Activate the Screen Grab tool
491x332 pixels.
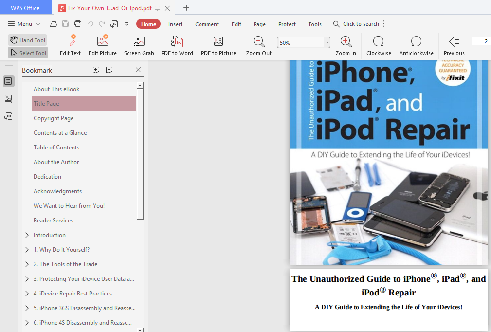[139, 45]
